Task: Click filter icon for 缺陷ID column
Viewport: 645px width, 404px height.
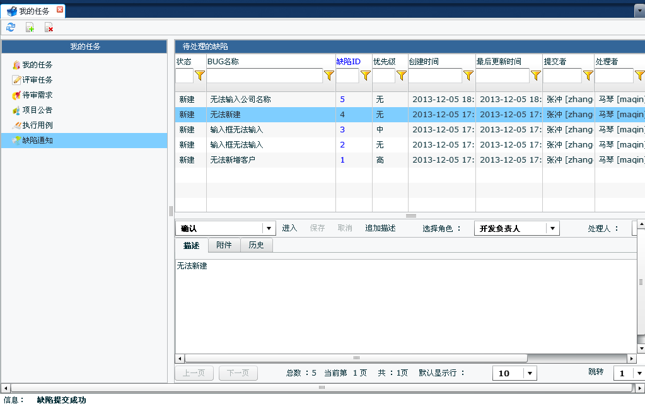Action: [366, 76]
